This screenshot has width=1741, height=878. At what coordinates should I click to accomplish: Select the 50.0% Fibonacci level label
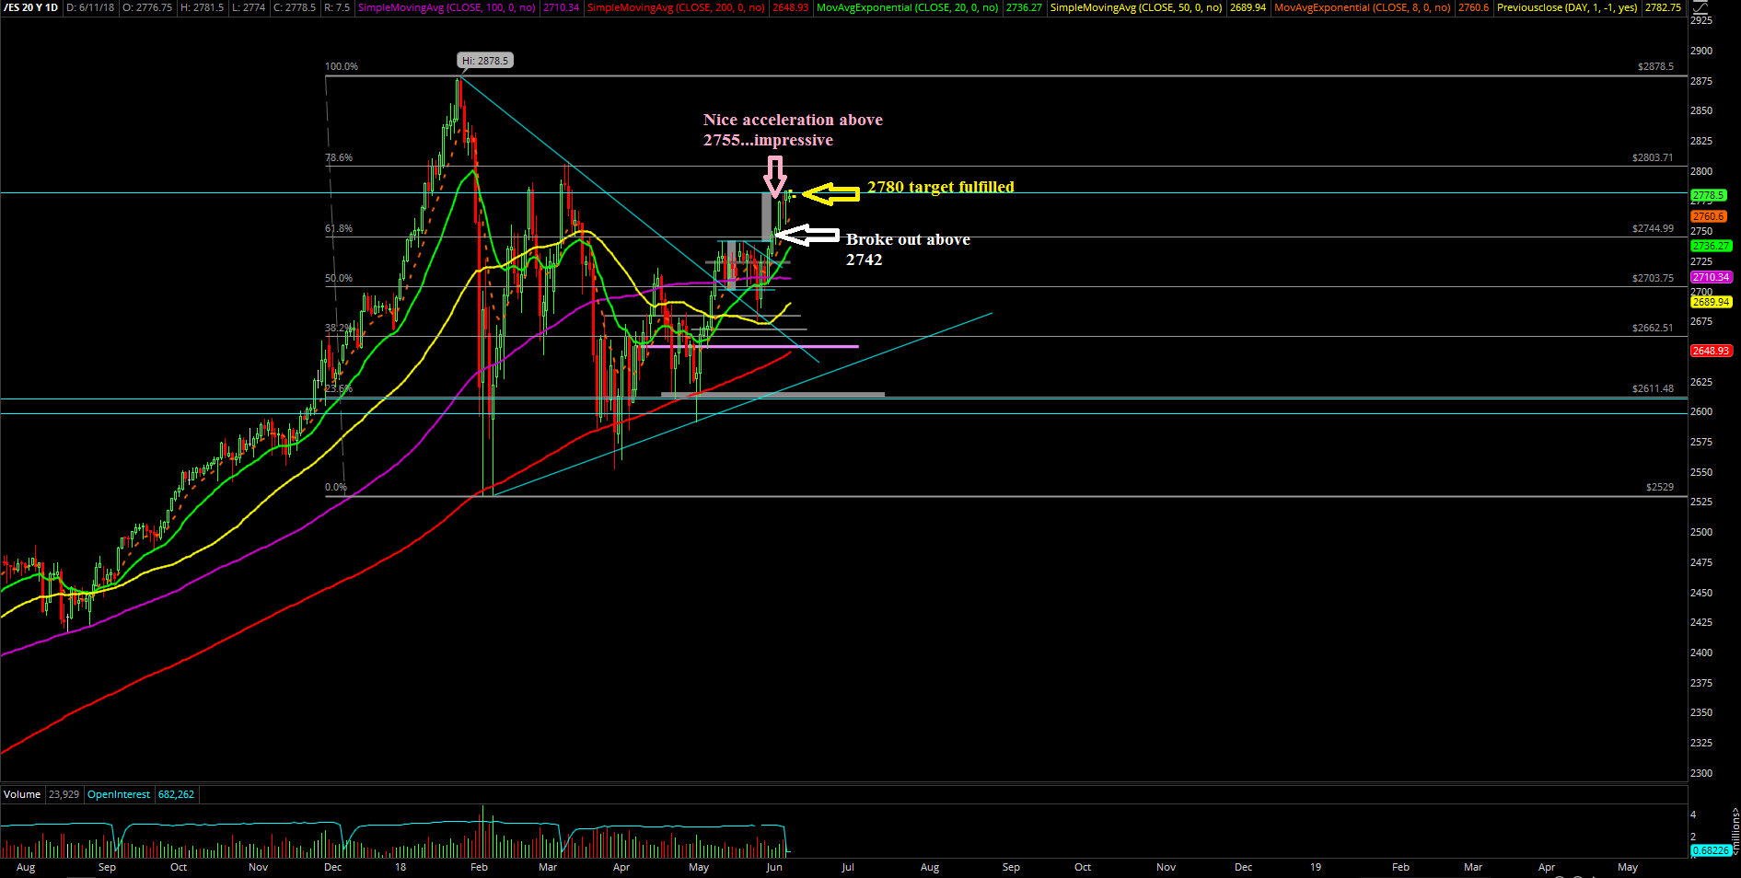point(339,278)
